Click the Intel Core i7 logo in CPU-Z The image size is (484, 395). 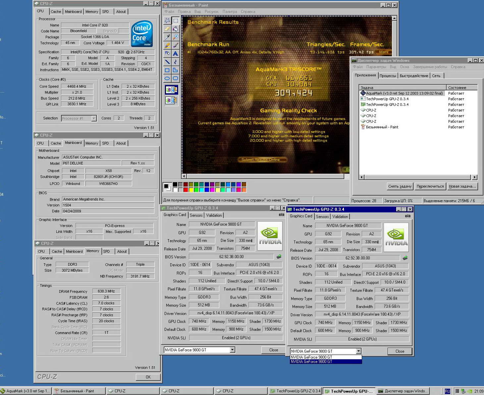pyautogui.click(x=142, y=33)
